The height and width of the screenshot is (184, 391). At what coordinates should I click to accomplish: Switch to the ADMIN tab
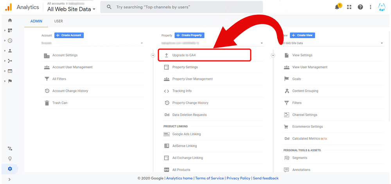tap(36, 21)
